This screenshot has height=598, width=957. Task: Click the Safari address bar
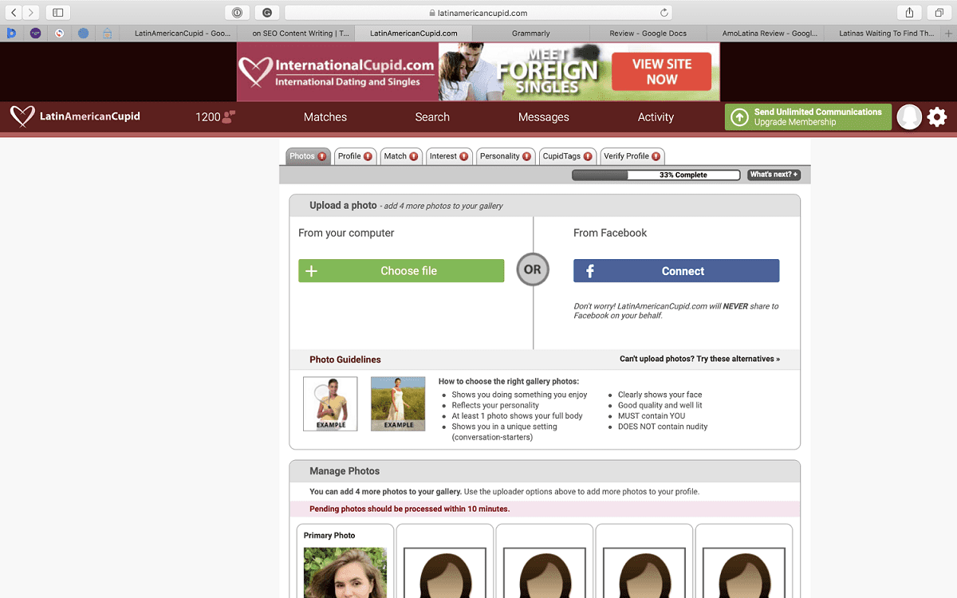[x=478, y=13]
